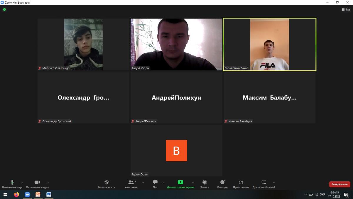Open Whiteboards (Доски сообщений)
This screenshot has width=353, height=199.
coord(264,182)
